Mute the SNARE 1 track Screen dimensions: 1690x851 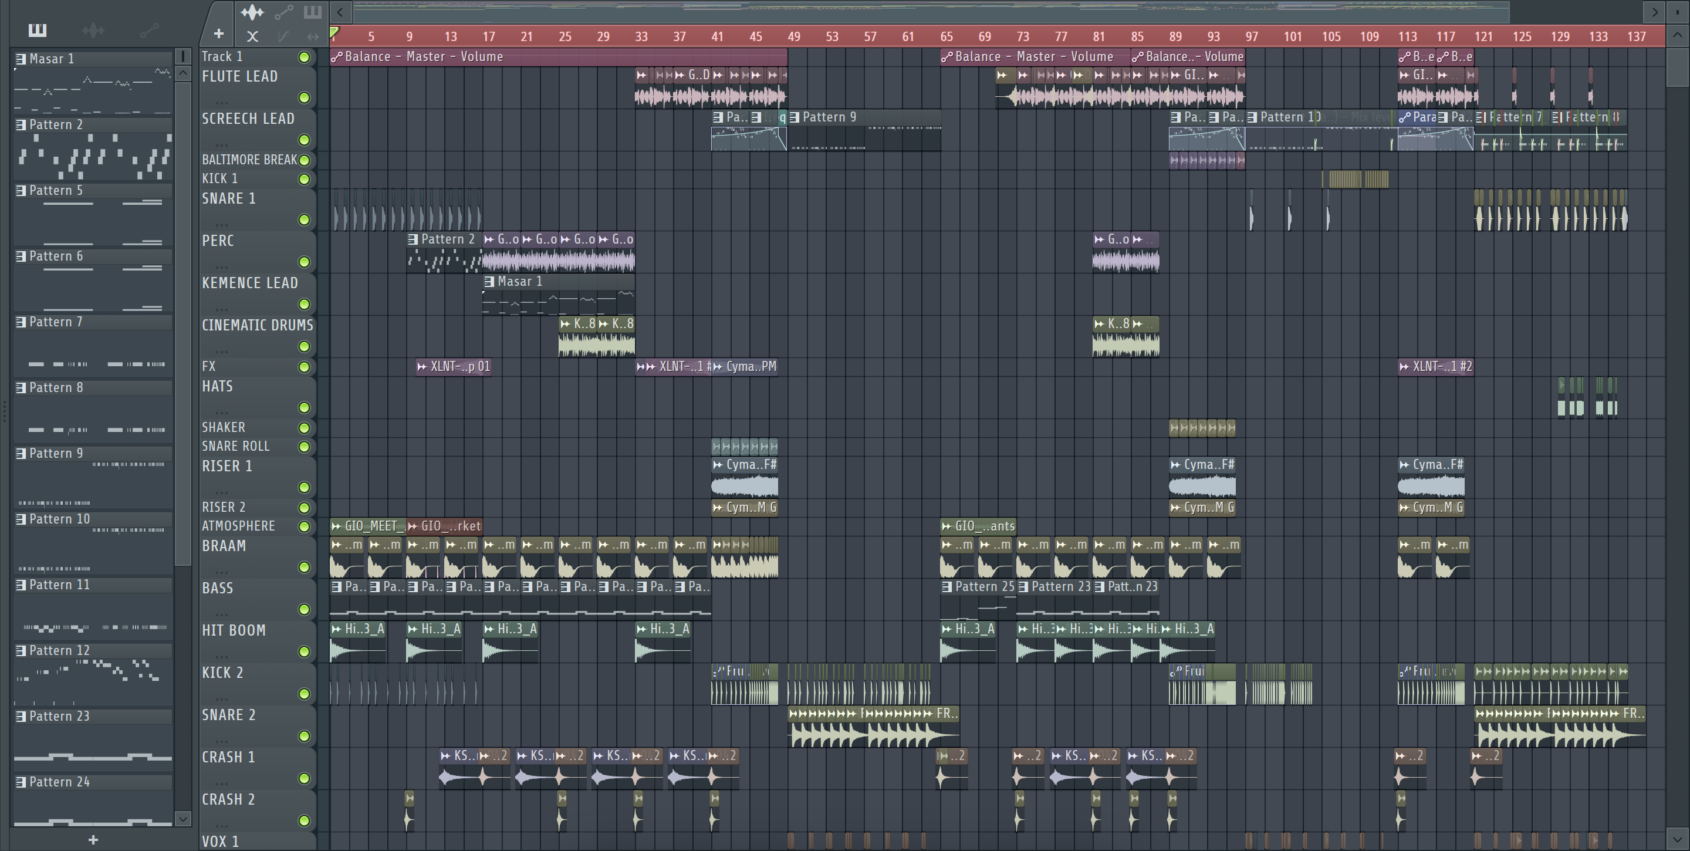coord(304,220)
